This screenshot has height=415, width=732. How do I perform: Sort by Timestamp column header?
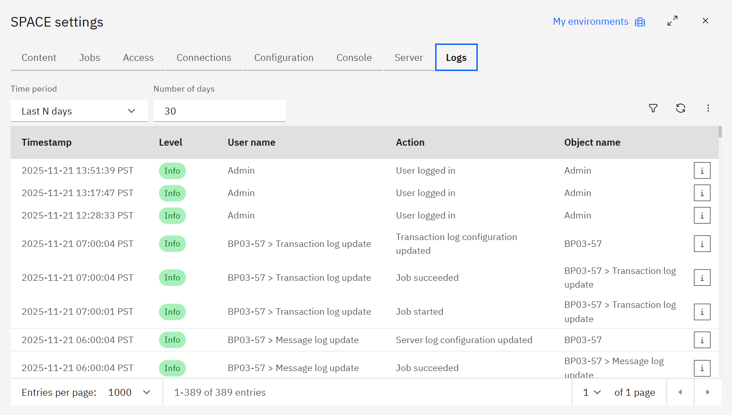47,142
